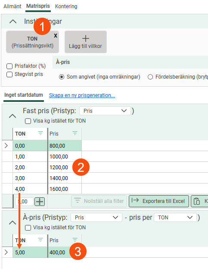The width and height of the screenshot is (208, 269).
Task: Check Visa kg istället för TON under Fast pris
Action: point(28,121)
